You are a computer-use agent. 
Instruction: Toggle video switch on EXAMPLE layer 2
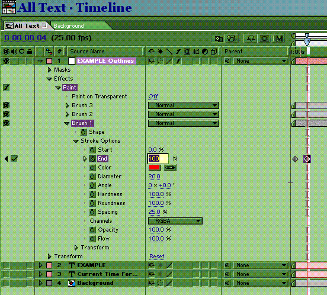point(7,265)
